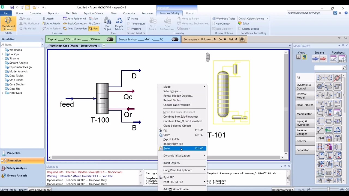Toggle Attach mode in Flowsheet group
Image resolution: width=349 pixels, height=196 pixels.
pos(48,19)
